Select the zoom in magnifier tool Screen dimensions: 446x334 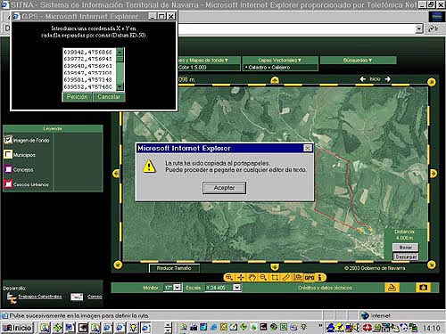coord(229,277)
